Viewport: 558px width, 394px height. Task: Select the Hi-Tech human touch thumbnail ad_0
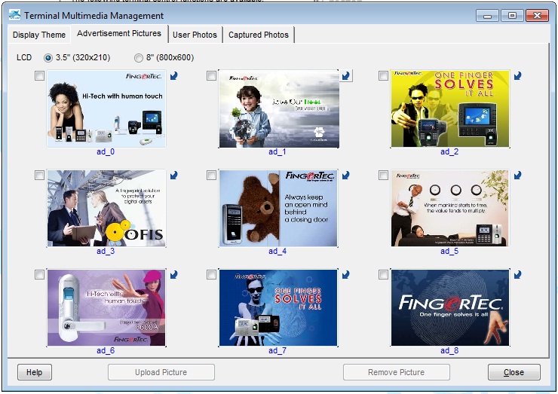(106, 108)
